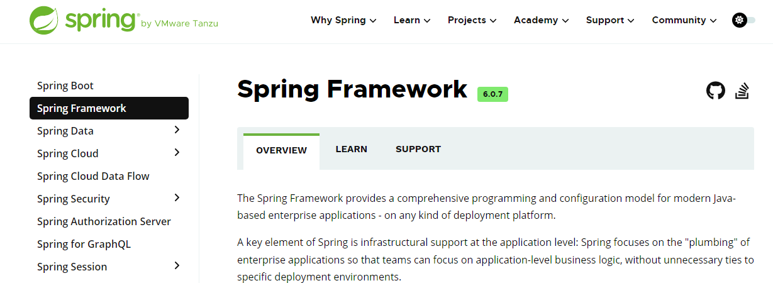Click the 6.0.7 version badge
Image resolution: width=773 pixels, height=283 pixels.
[492, 94]
